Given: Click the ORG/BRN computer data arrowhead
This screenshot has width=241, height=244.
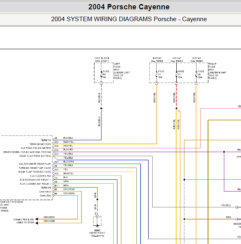Looking at the screenshot, I should coord(37,219).
